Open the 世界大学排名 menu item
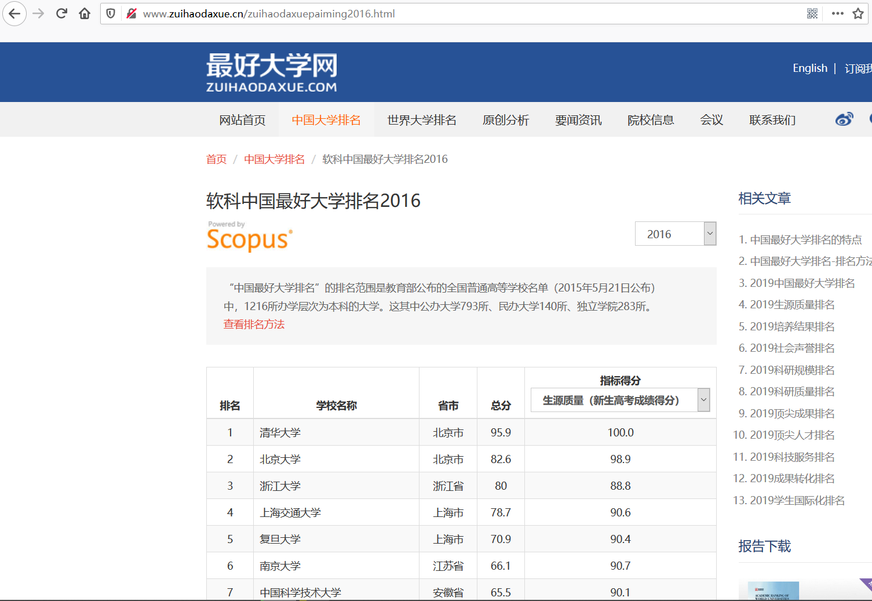The height and width of the screenshot is (601, 872). (x=422, y=120)
